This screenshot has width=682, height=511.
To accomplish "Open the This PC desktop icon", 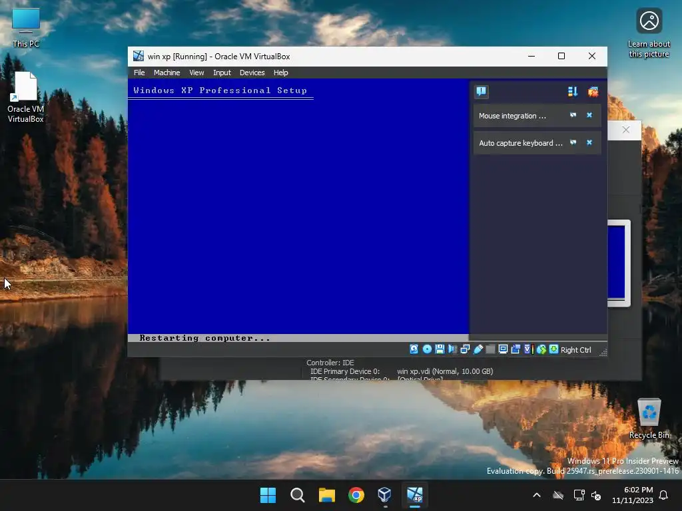I will 26,27.
